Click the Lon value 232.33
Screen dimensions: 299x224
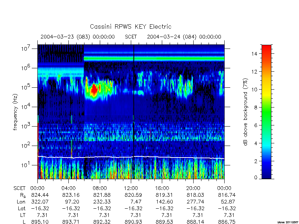point(102,202)
